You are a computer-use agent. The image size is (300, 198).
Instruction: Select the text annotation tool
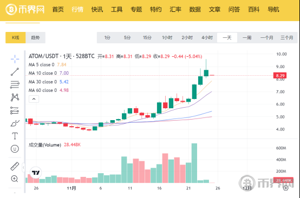15,136
